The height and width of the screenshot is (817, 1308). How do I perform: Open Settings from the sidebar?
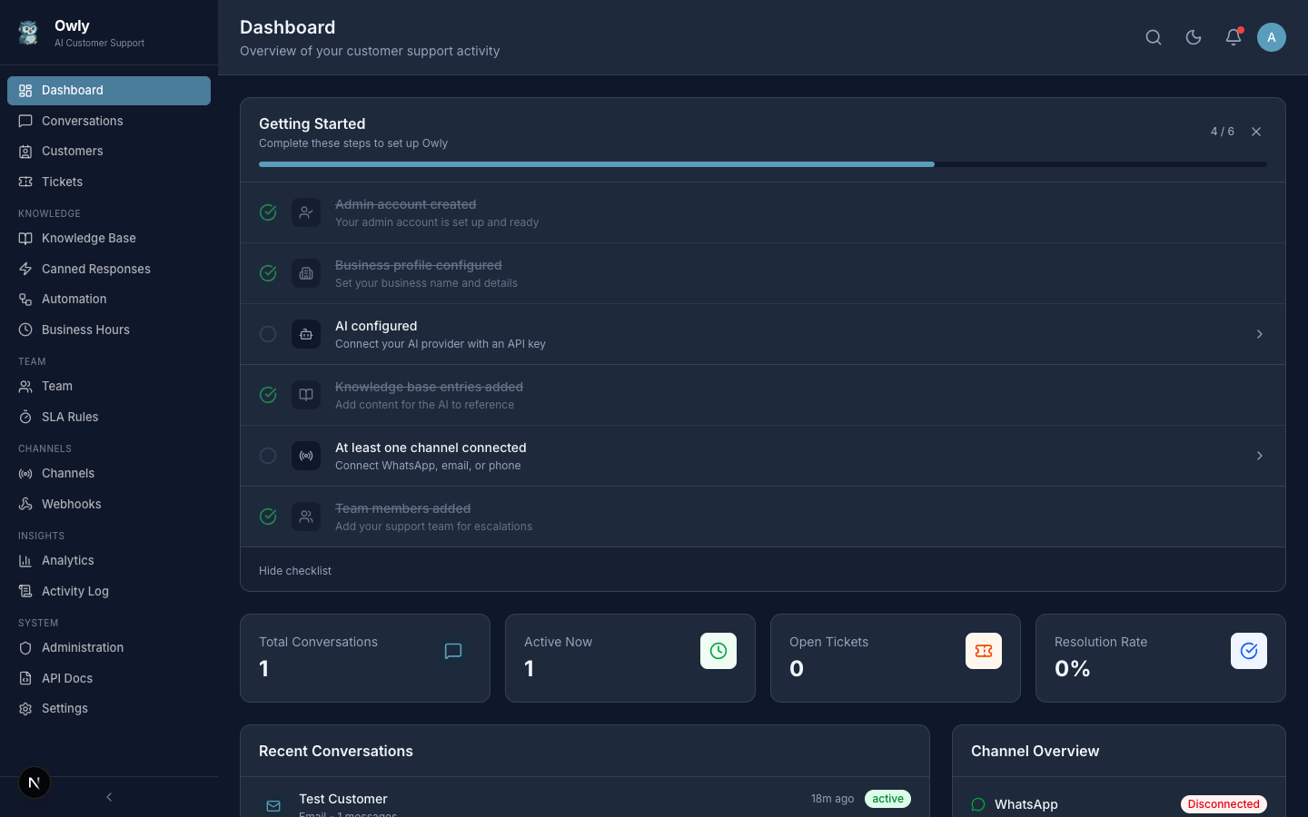click(64, 708)
